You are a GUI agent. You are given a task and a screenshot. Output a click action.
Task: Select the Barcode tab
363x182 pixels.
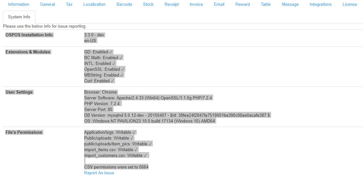tap(124, 5)
